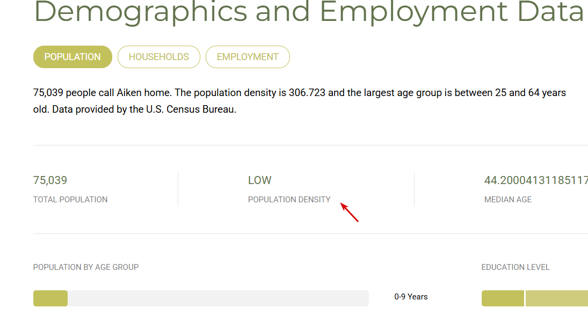Screen dimensions: 588x315
Task: Click the Demographics and Employment Data heading
Action: coord(309,12)
